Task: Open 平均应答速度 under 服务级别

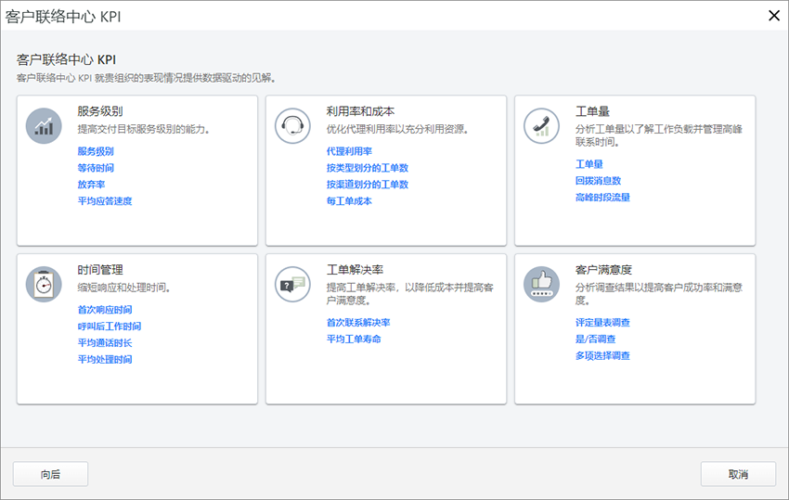Action: [105, 201]
